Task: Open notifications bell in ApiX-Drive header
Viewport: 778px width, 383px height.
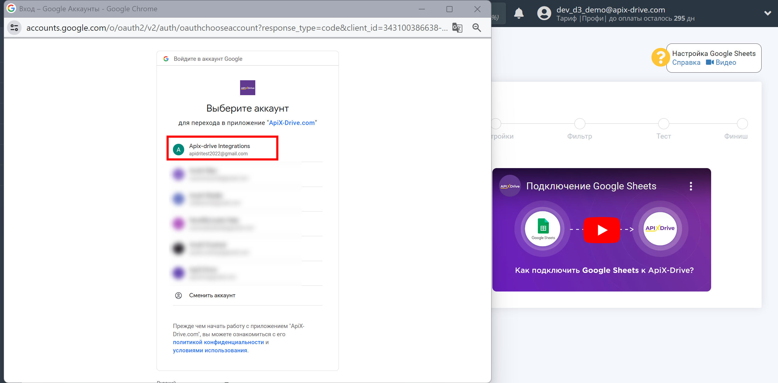Action: pyautogui.click(x=519, y=14)
